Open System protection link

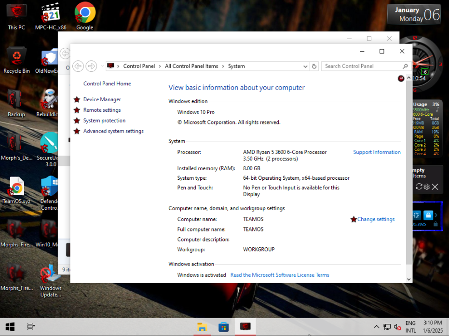(x=104, y=121)
